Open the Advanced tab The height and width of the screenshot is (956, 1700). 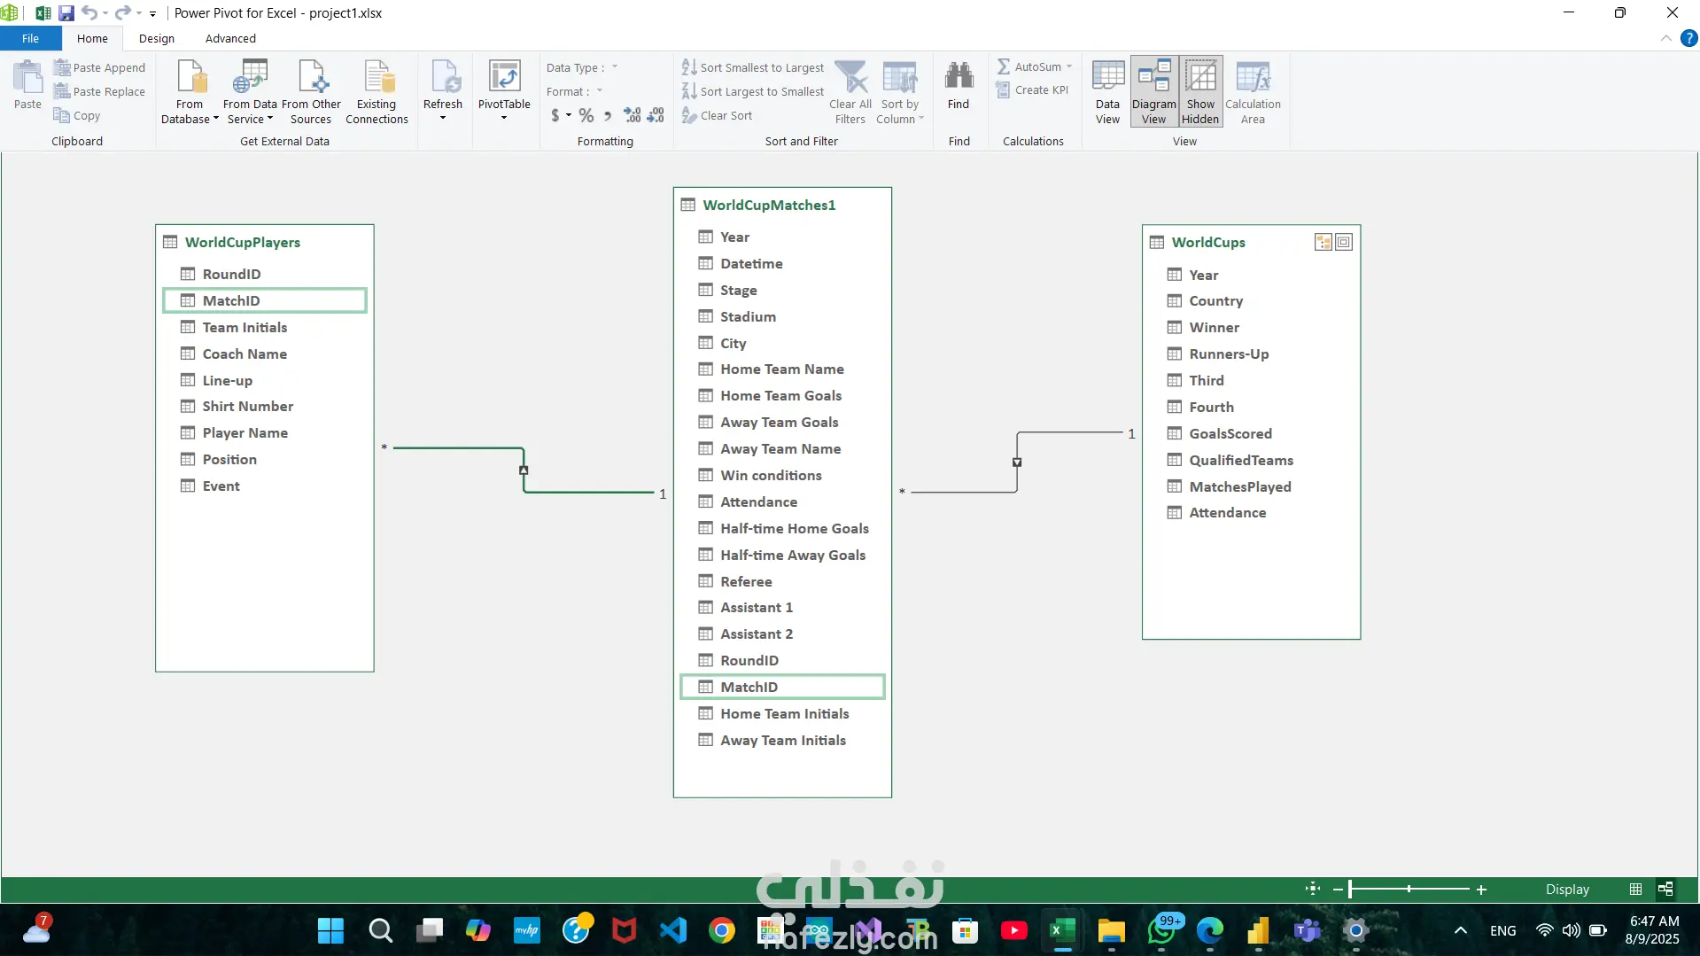click(230, 38)
